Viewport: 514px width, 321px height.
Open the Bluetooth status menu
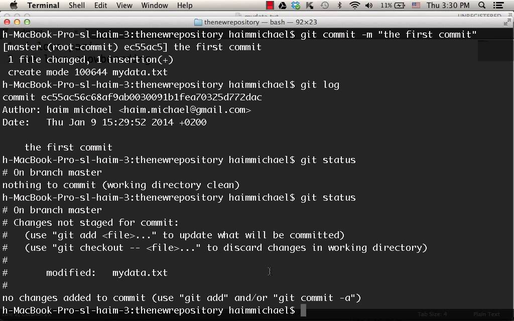pos(340,5)
